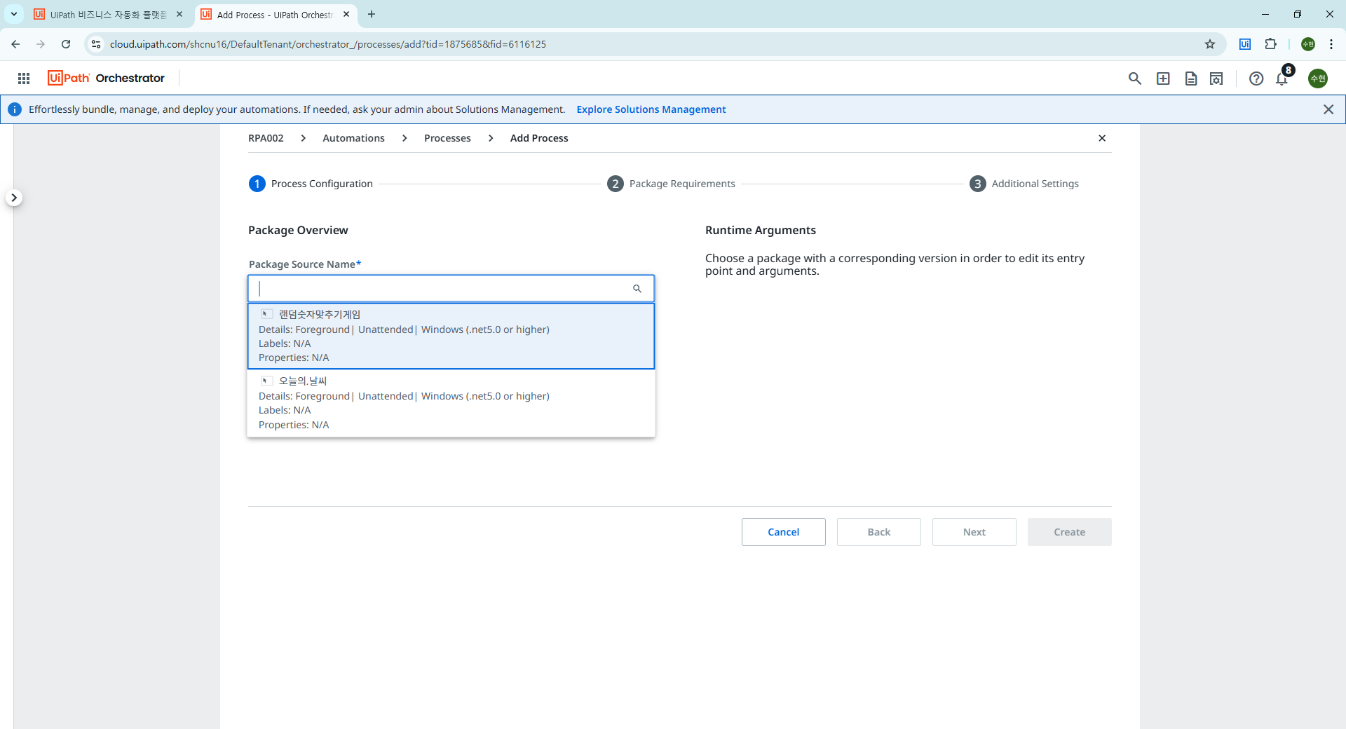Click the add new plus icon in header

1163,79
